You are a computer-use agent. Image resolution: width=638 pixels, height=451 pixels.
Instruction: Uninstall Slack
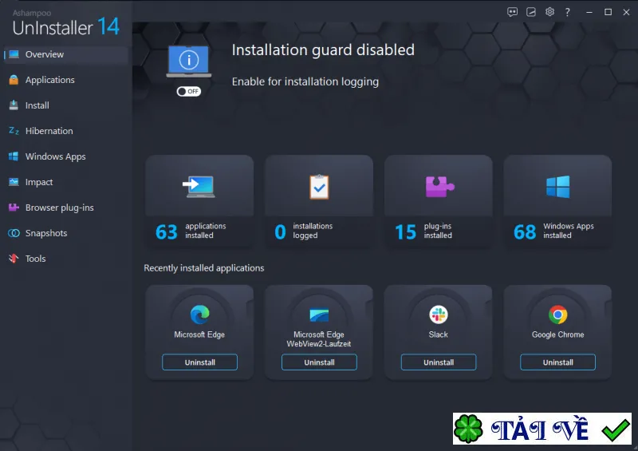coord(439,362)
